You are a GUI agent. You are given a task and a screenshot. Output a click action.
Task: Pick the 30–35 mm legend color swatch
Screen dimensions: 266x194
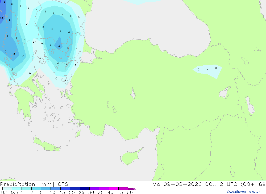pyautogui.click(x=94, y=189)
